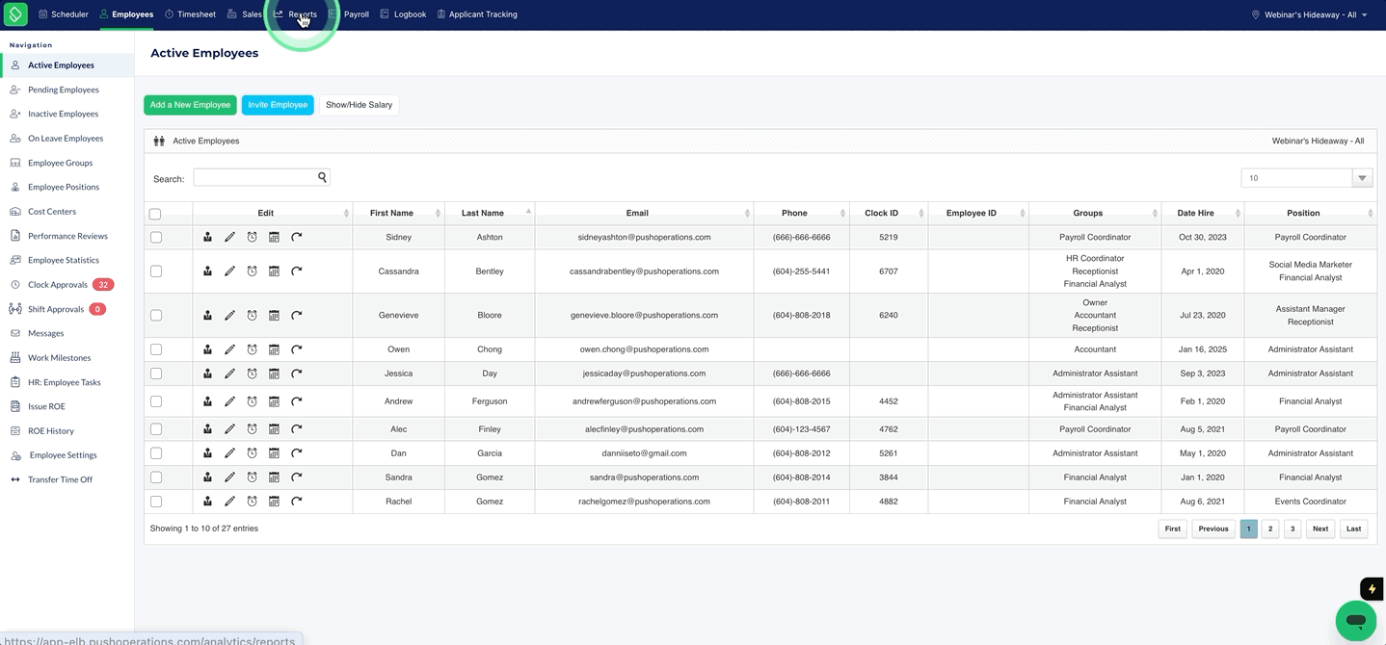
Task: Click the pencil edit icon for Jessica Day
Action: 229,374
